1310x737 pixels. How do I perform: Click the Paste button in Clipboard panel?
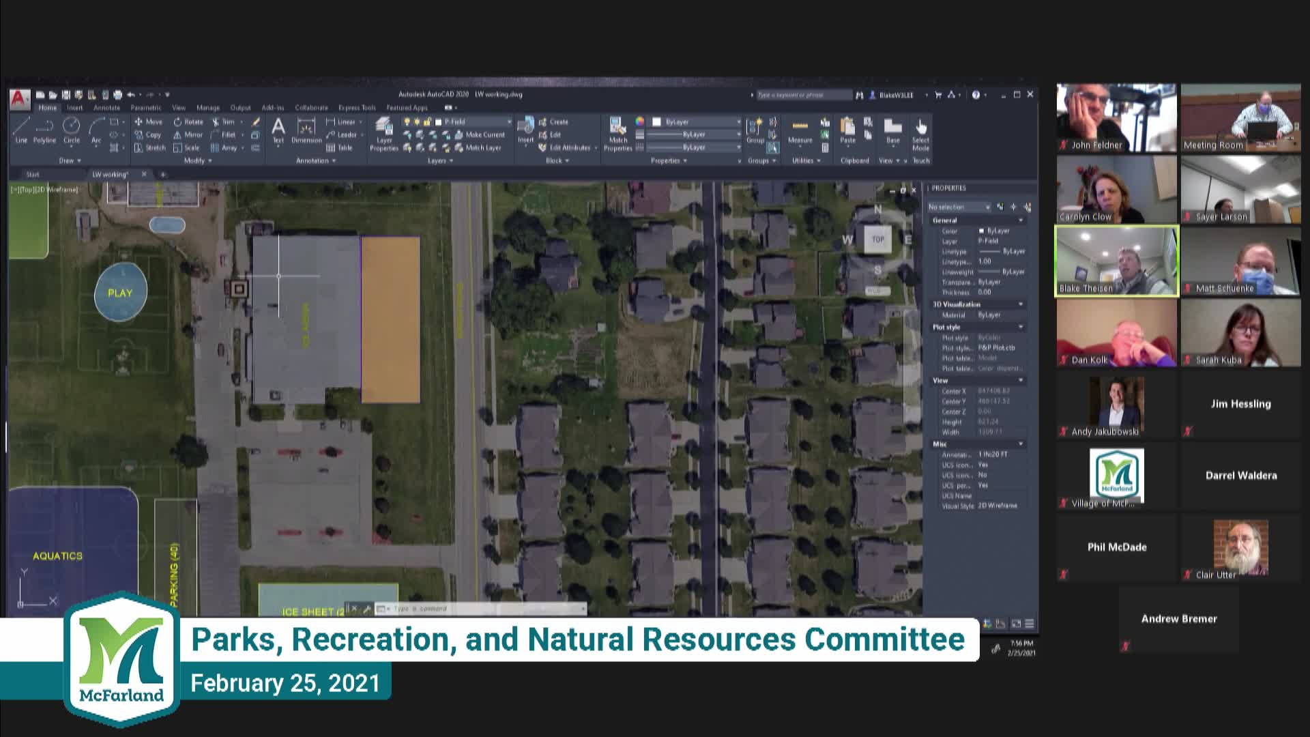(847, 131)
